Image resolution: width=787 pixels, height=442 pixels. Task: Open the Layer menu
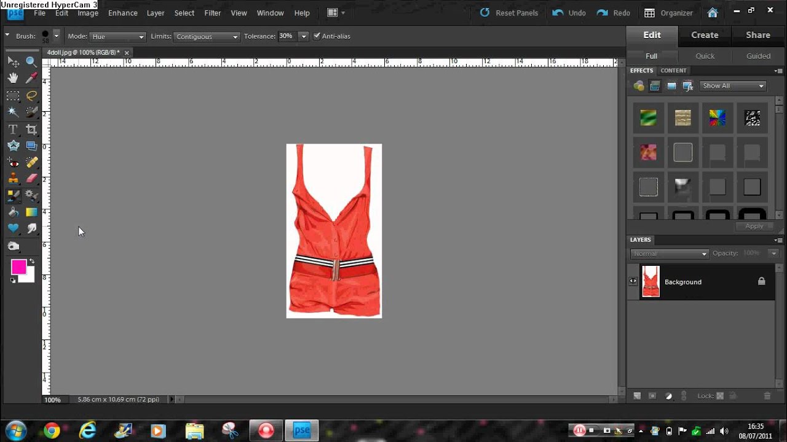tap(156, 13)
